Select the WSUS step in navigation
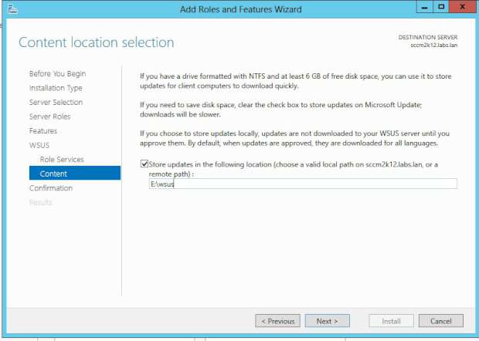The image size is (479, 341). pyautogui.click(x=39, y=145)
